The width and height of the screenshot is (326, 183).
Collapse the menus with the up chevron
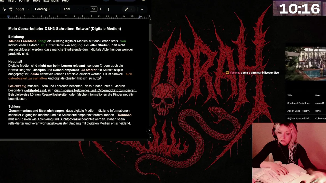(x=142, y=9)
